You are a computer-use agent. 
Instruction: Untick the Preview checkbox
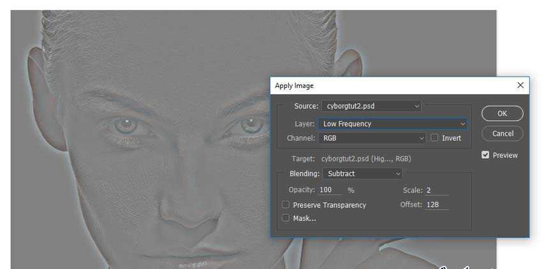(x=486, y=155)
